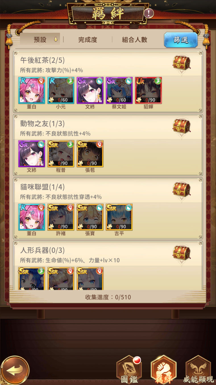Open the 威能顯現 wing icon
216x385 pixels.
(x=198, y=370)
